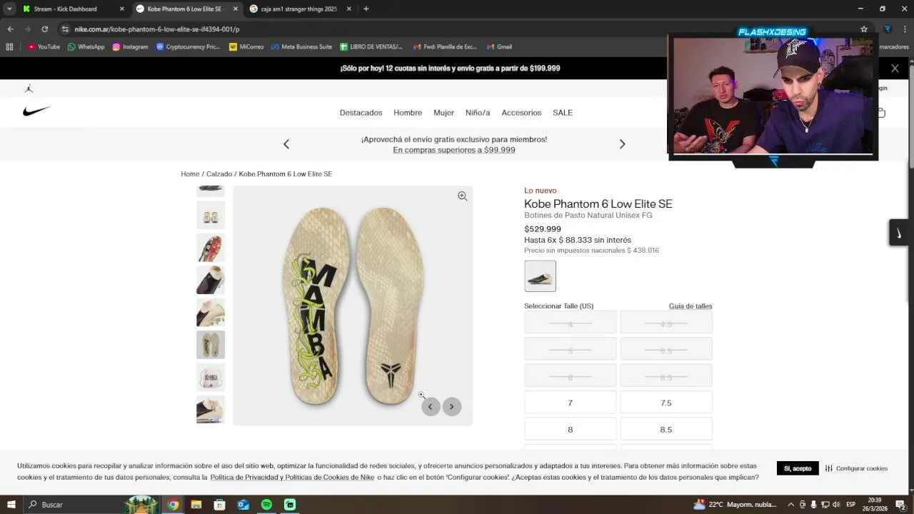
Task: Open Mujer menu
Action: click(x=443, y=113)
